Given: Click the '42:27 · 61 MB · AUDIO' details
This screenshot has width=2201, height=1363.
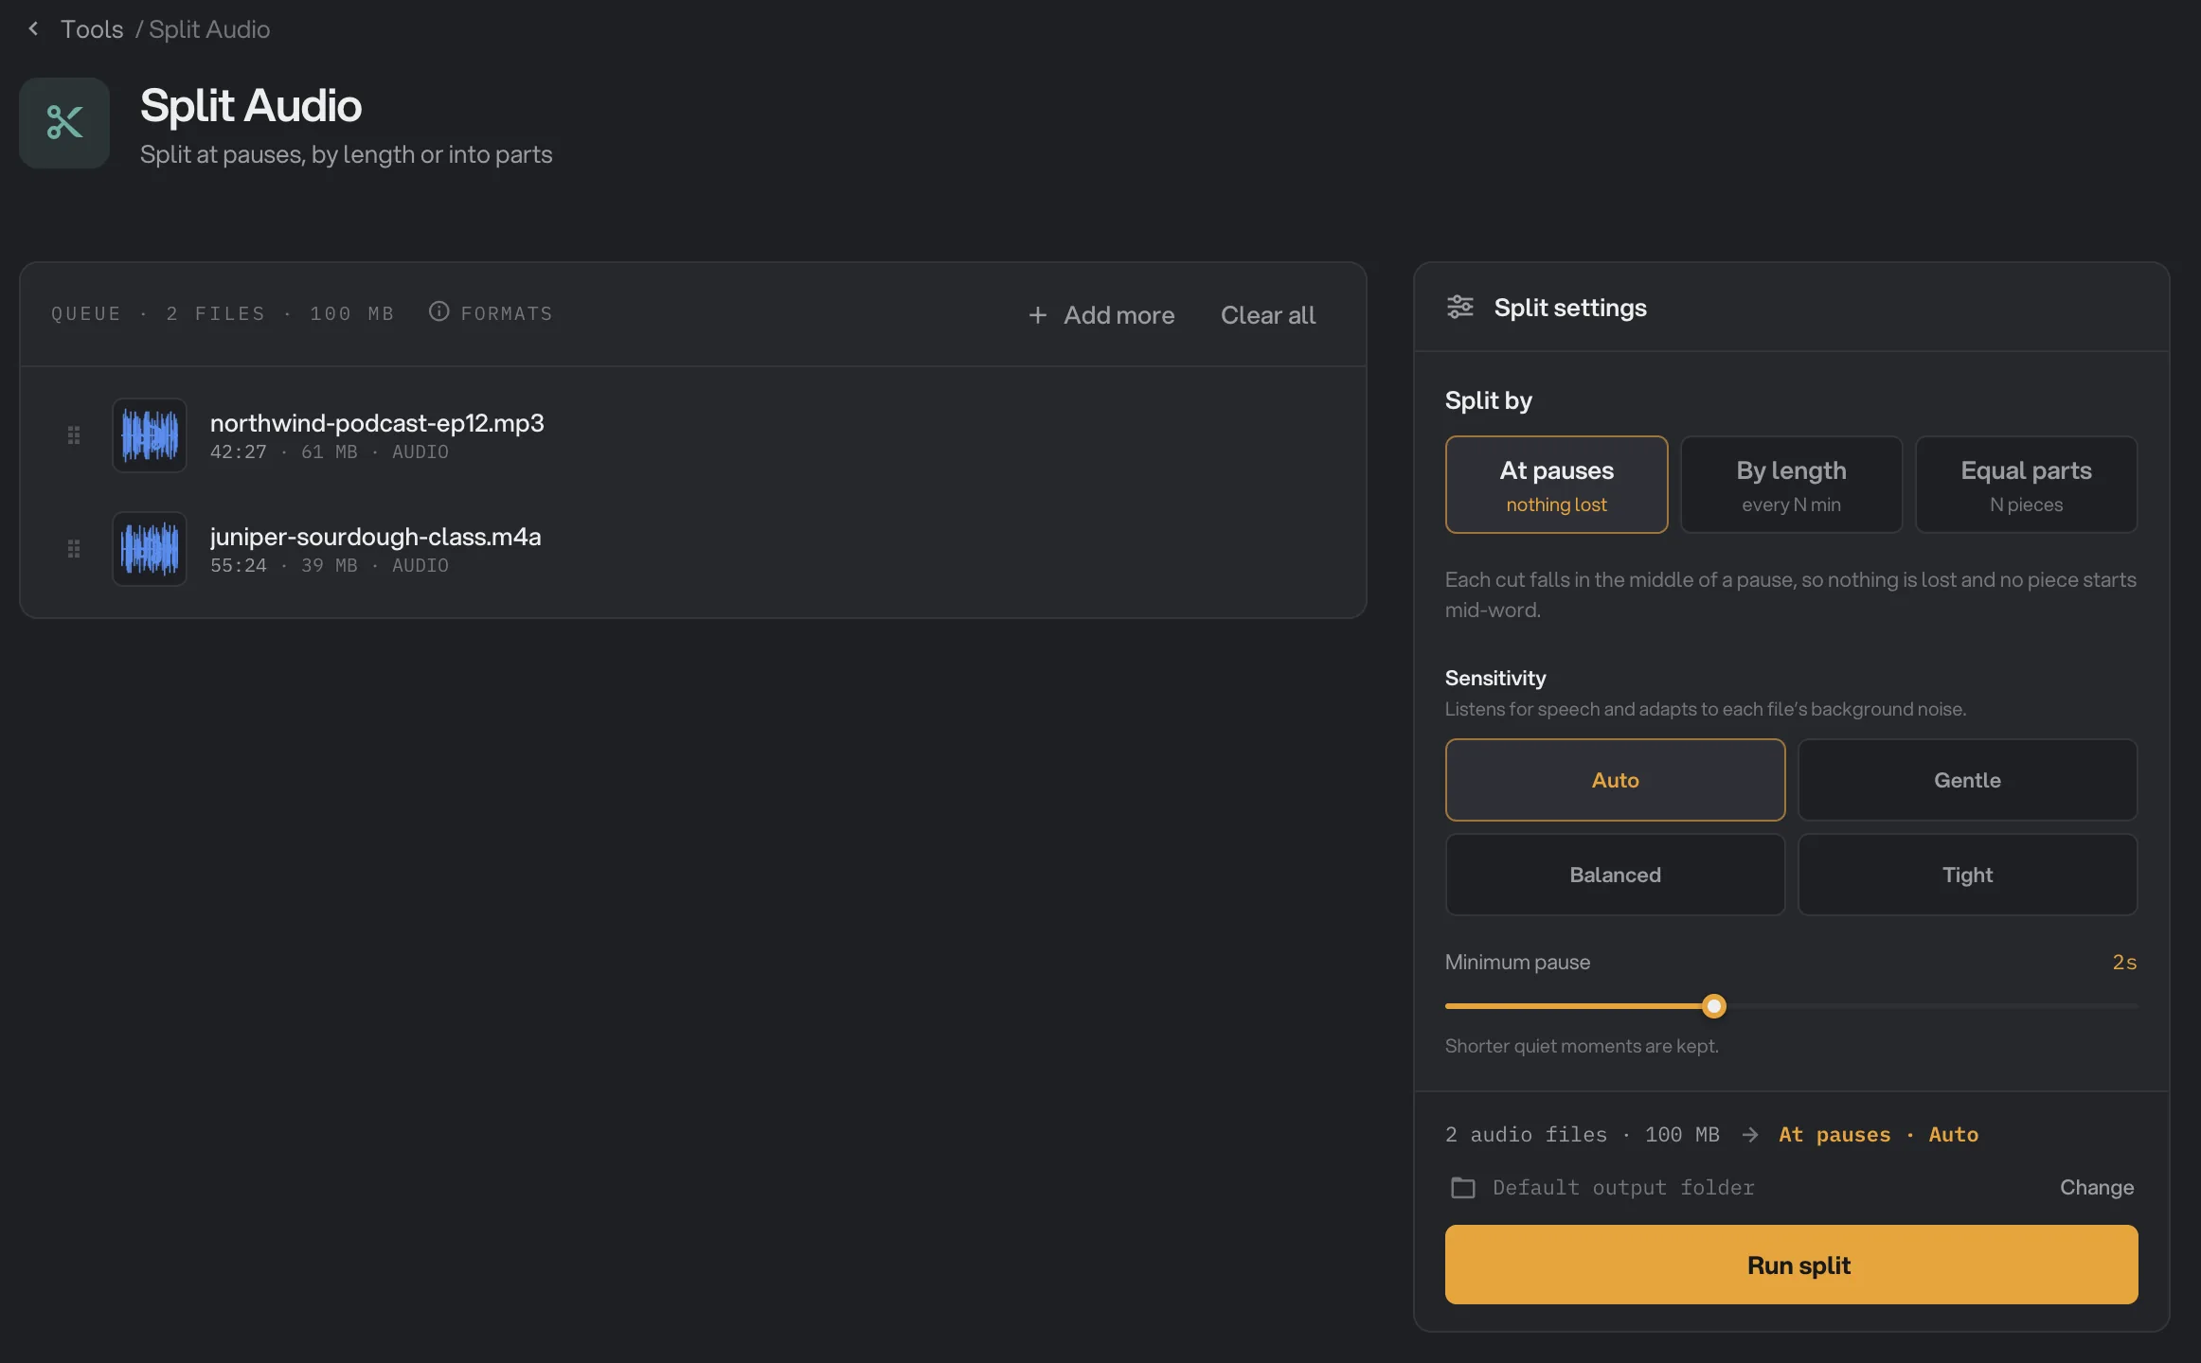Looking at the screenshot, I should click(x=329, y=452).
